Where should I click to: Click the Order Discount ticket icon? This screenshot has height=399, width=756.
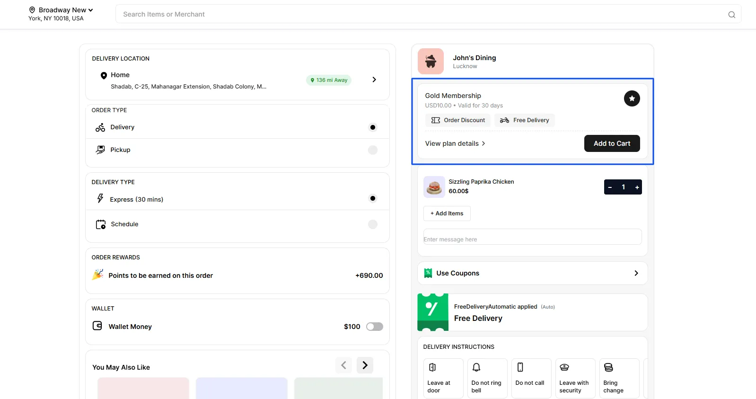tap(436, 120)
